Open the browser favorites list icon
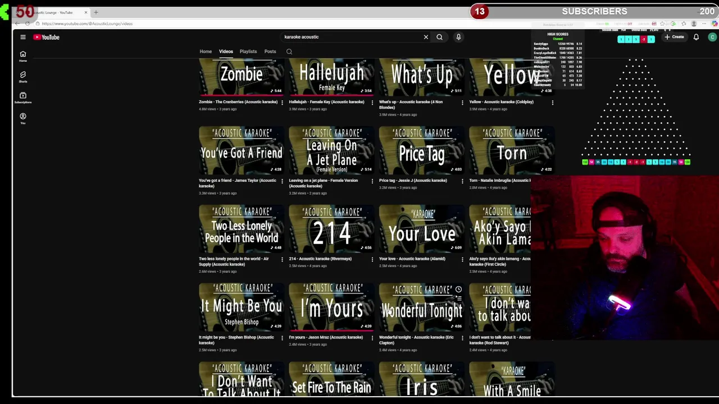Viewport: 719px width, 404px height. (684, 24)
